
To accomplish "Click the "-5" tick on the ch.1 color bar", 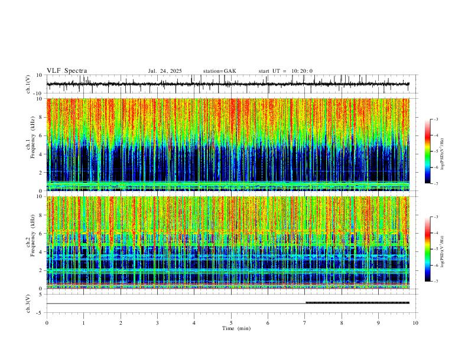I will point(435,151).
